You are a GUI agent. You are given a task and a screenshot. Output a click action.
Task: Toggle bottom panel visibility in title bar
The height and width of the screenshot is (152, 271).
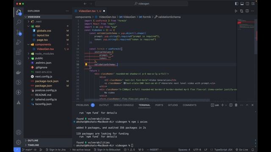pyautogui.click(x=242, y=4)
